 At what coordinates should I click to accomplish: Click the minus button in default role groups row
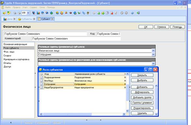tap(153, 63)
